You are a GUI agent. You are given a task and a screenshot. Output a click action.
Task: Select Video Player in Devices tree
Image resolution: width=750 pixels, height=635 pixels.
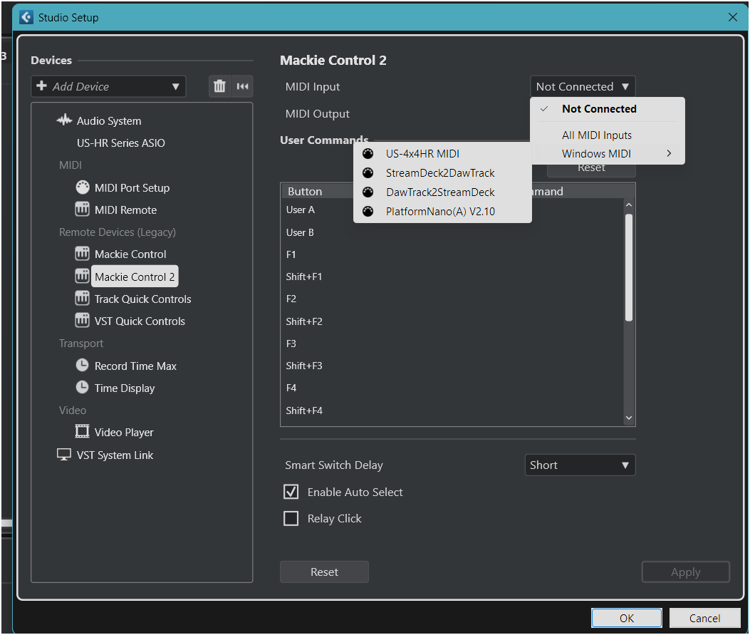(x=125, y=432)
